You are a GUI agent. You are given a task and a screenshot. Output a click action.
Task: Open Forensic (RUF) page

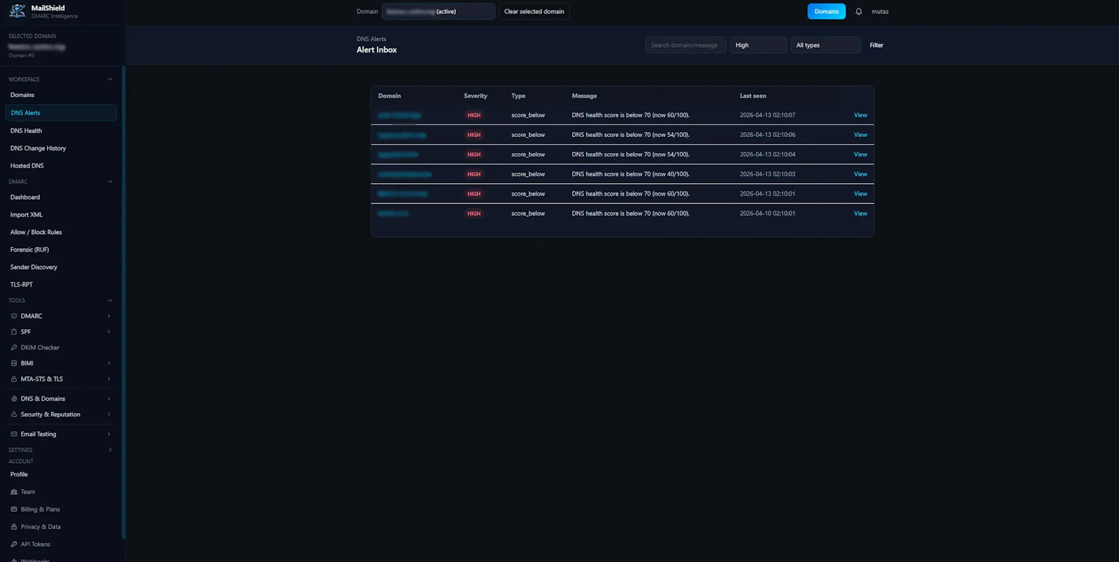click(x=61, y=250)
